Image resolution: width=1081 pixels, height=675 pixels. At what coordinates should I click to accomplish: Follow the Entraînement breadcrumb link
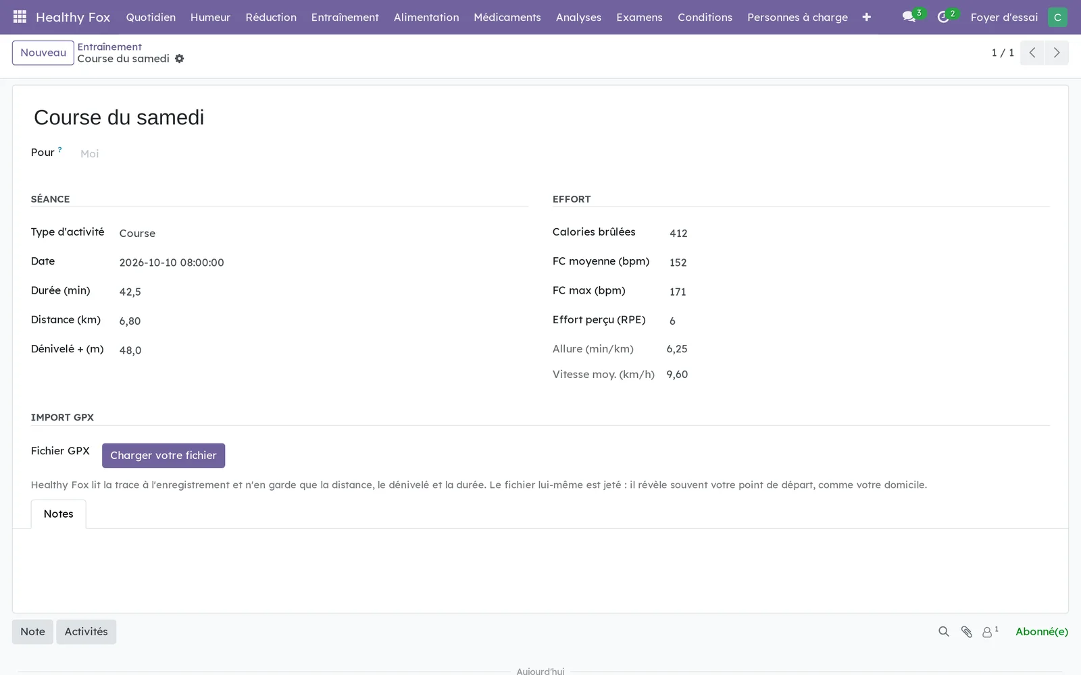click(x=109, y=47)
